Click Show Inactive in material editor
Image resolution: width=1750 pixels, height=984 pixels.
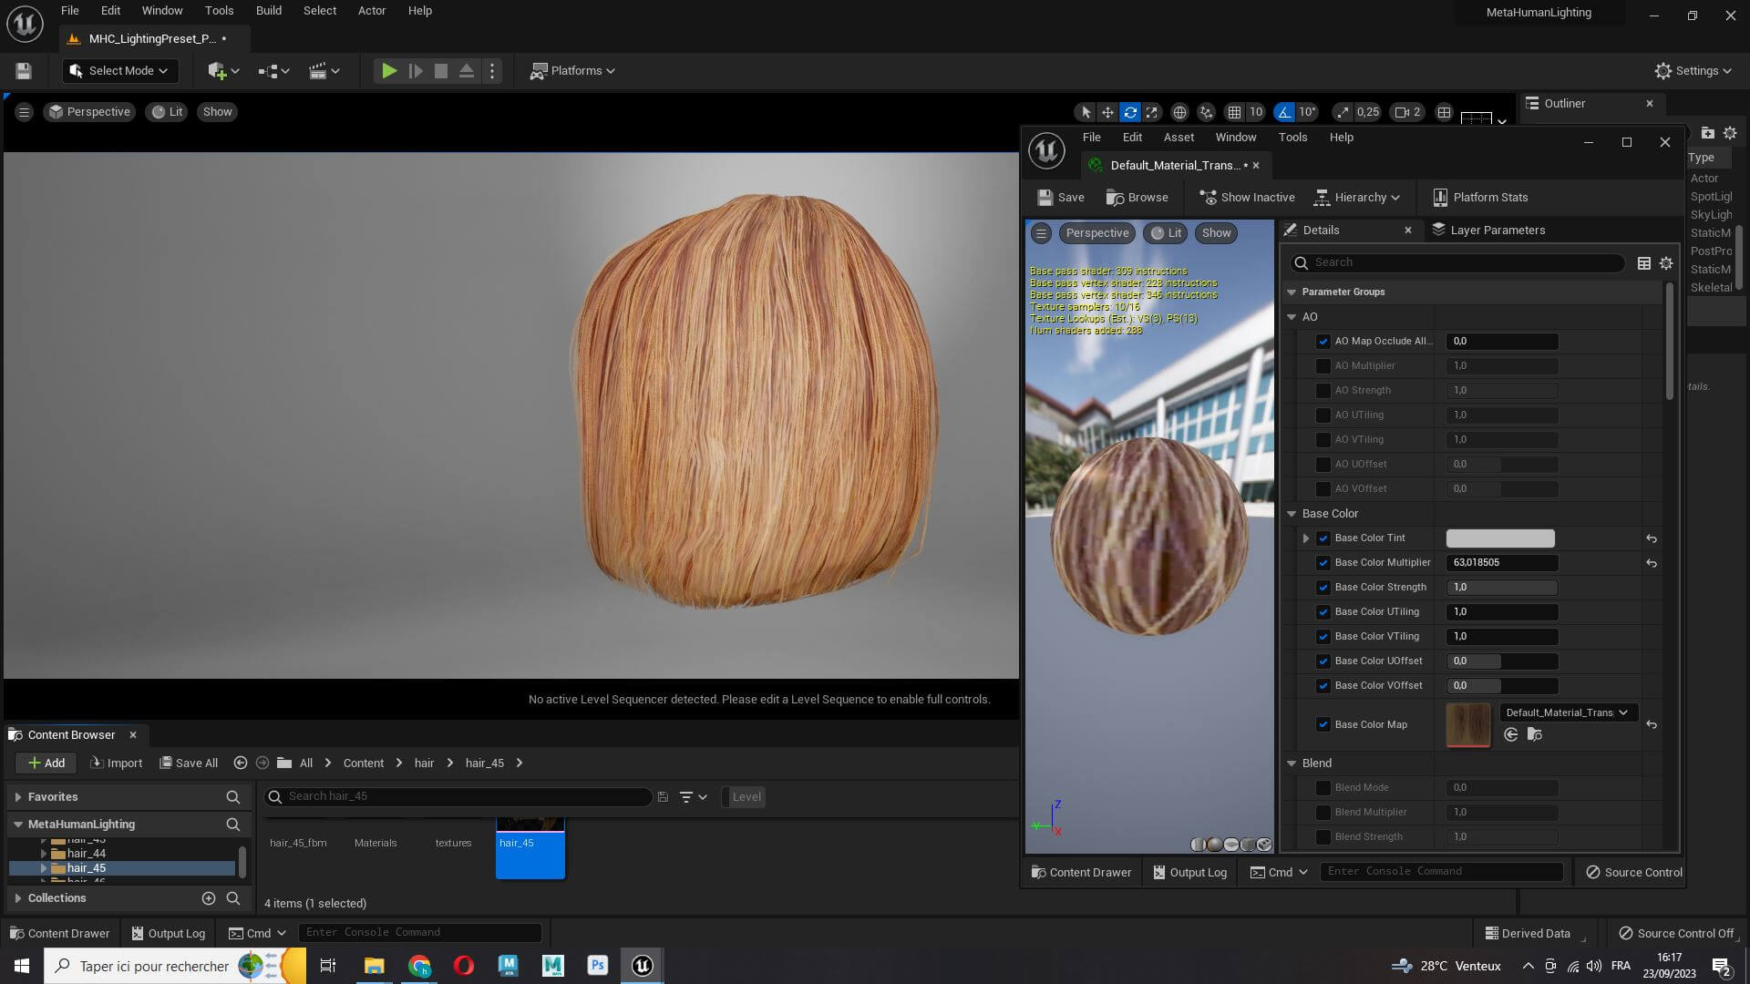pos(1247,198)
